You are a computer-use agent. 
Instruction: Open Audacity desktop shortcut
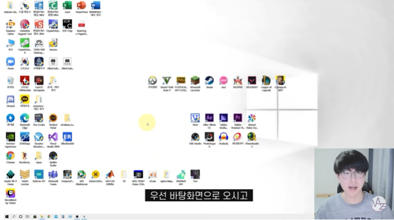coord(223,139)
